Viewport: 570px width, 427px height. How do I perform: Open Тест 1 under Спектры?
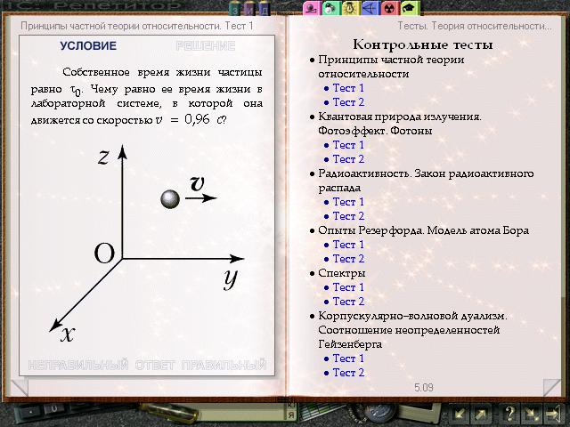(x=348, y=287)
